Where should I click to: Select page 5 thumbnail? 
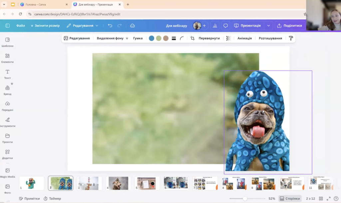[x=148, y=183]
